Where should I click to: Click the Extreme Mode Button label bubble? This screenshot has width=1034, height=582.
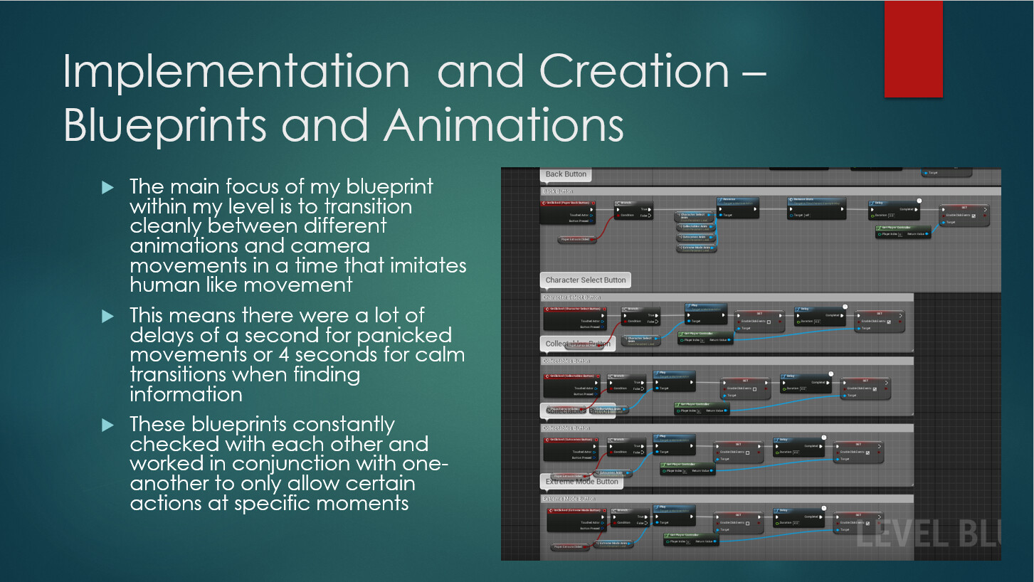click(x=581, y=482)
